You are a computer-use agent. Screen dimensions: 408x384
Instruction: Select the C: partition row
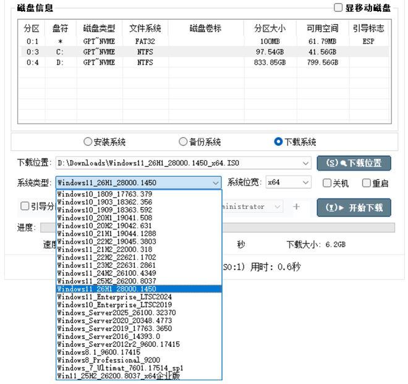tap(204, 52)
